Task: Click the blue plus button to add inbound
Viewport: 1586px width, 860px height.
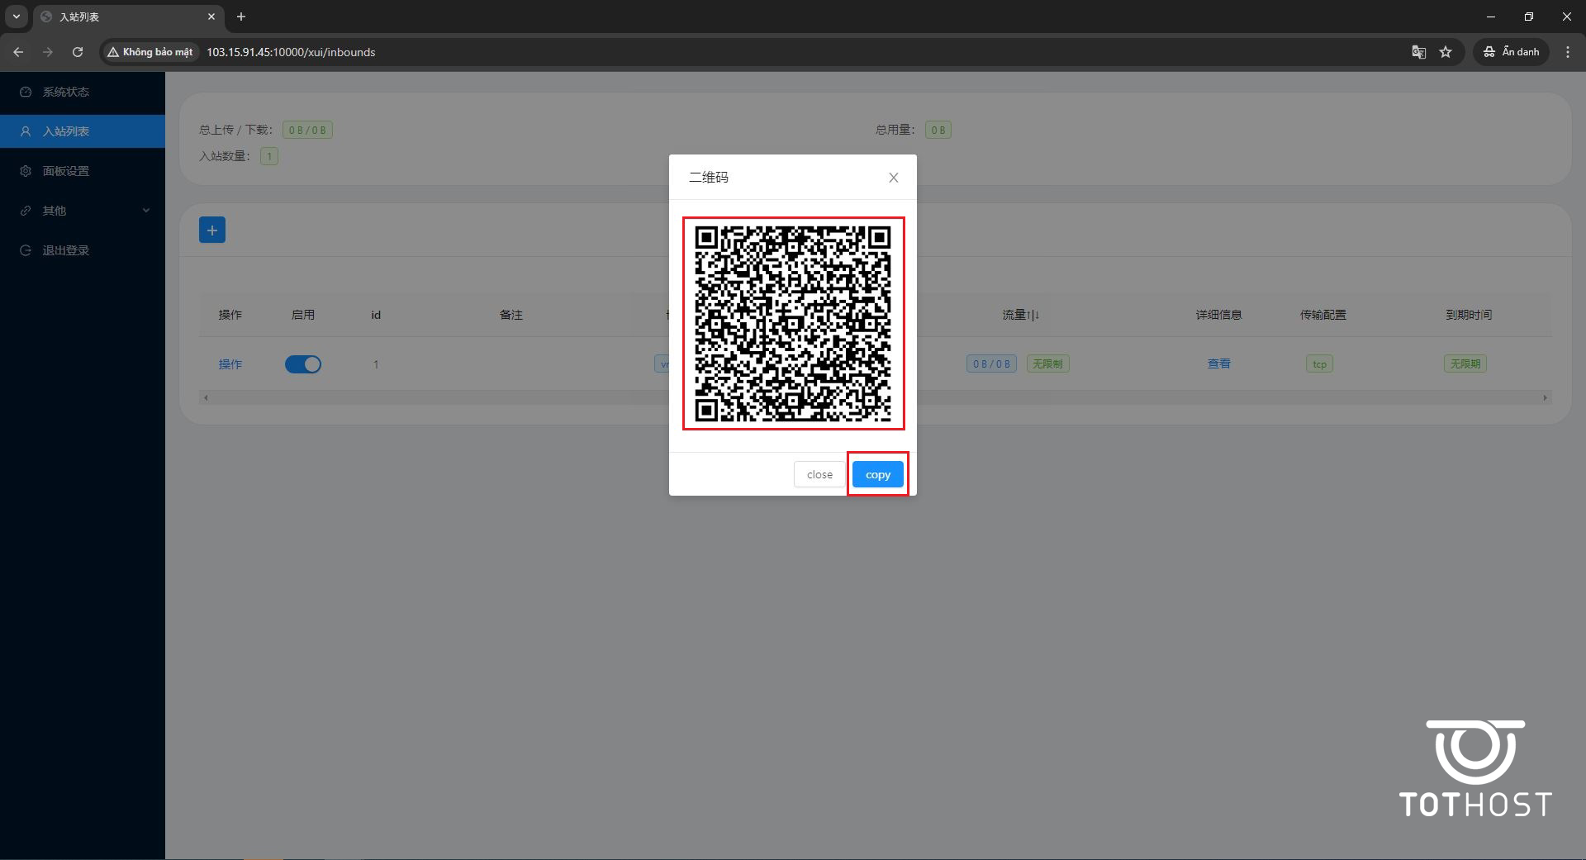Action: click(211, 229)
